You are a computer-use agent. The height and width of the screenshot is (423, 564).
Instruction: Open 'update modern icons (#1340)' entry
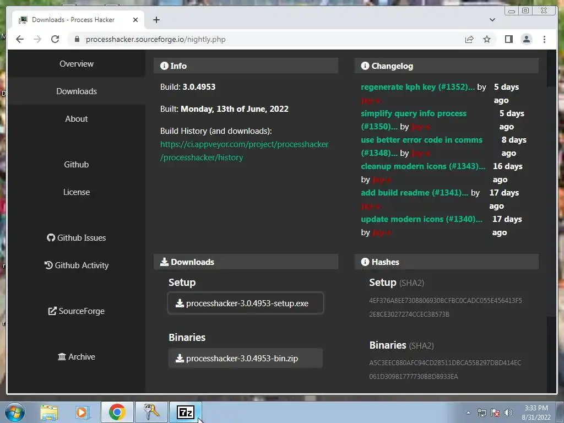421,219
